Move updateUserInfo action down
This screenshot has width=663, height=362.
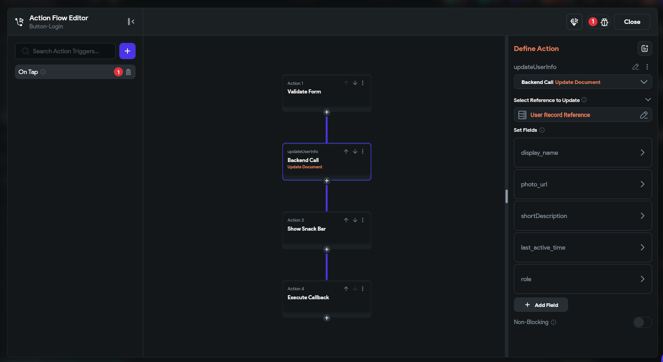(x=355, y=152)
